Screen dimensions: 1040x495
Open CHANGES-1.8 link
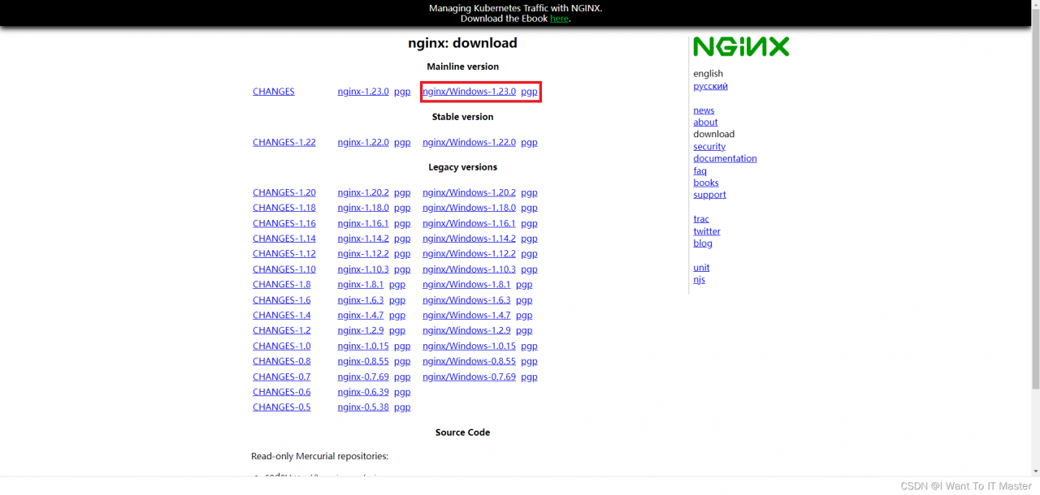click(x=281, y=285)
